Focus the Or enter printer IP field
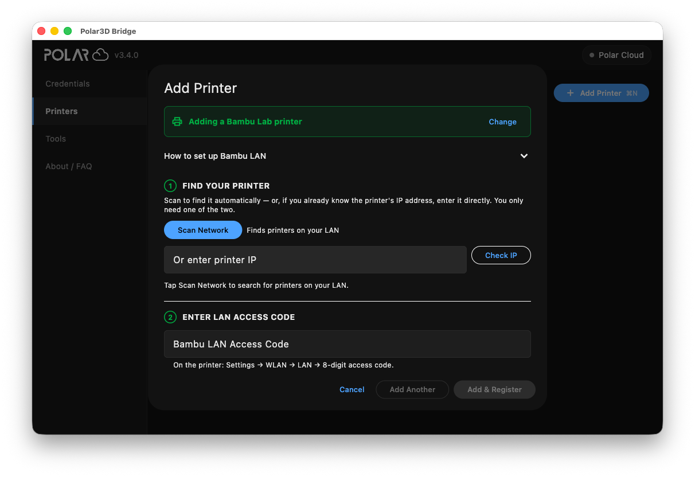Screen dimensions: 695x477 [315, 260]
